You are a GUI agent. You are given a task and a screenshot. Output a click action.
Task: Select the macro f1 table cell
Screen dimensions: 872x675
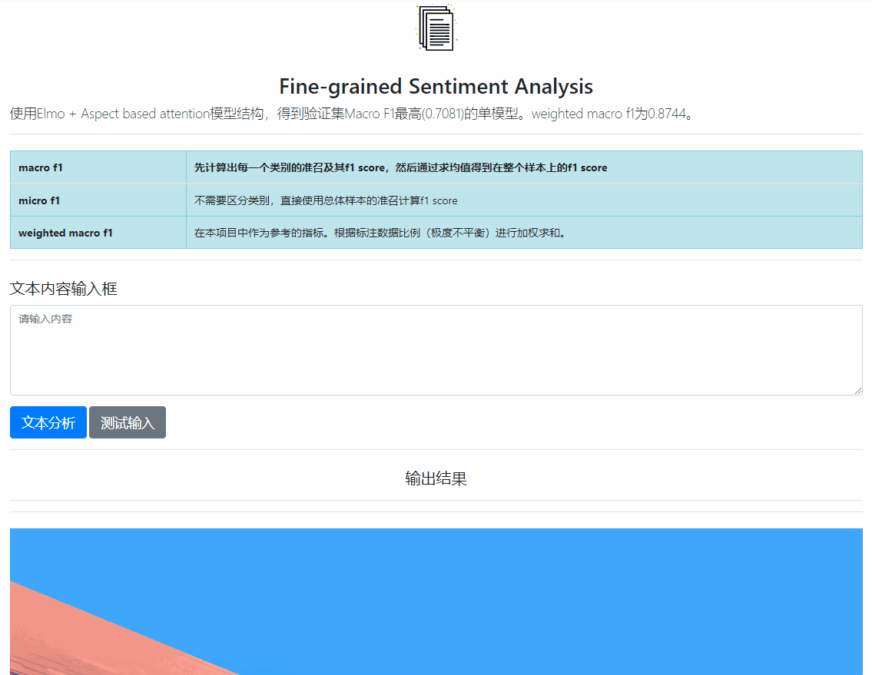click(x=98, y=167)
